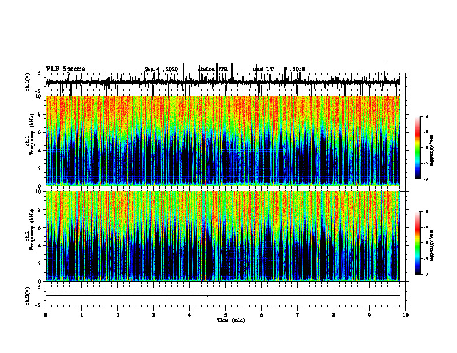Click the ch.2 spectrogram panel
457x353 pixels.
[223, 236]
